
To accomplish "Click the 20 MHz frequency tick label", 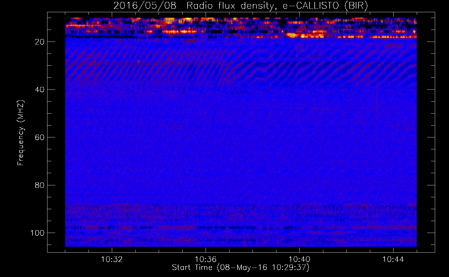I will click(x=40, y=42).
